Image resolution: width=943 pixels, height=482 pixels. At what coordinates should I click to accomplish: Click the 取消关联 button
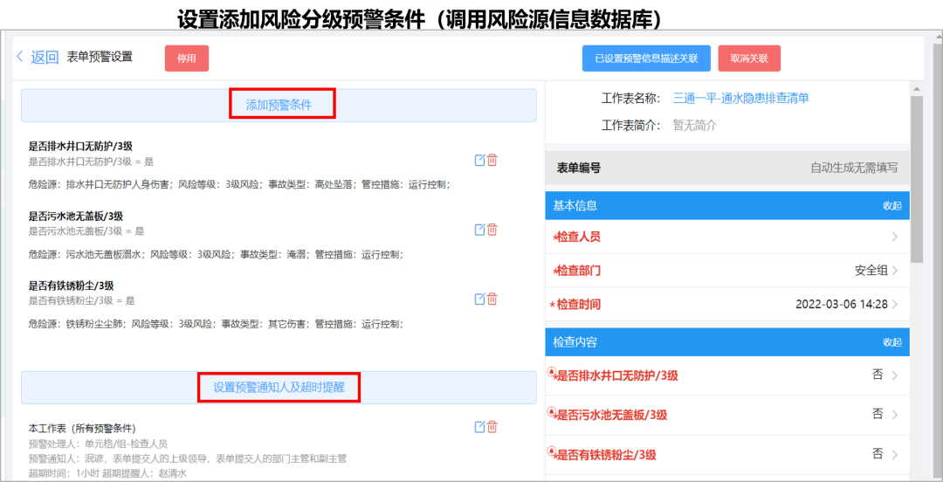point(749,59)
